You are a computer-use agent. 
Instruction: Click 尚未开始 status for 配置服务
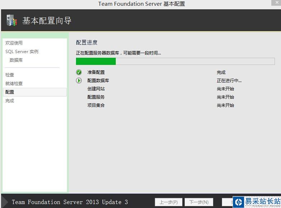(x=225, y=97)
